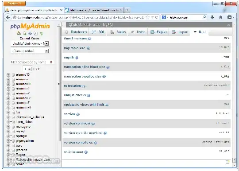The height and width of the screenshot is (171, 239).
Task: Collapse the navigation panel minus button
Action: 64,25
